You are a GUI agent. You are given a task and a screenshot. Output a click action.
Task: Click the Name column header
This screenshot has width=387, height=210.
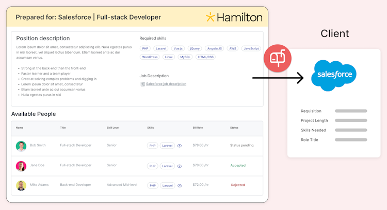coord(20,128)
